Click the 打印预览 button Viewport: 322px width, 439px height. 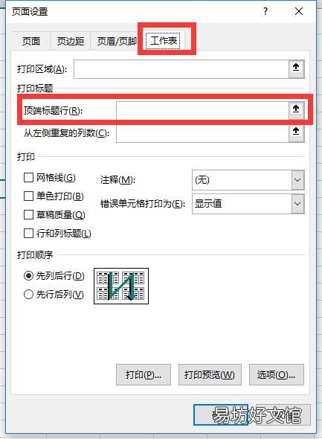pyautogui.click(x=210, y=374)
